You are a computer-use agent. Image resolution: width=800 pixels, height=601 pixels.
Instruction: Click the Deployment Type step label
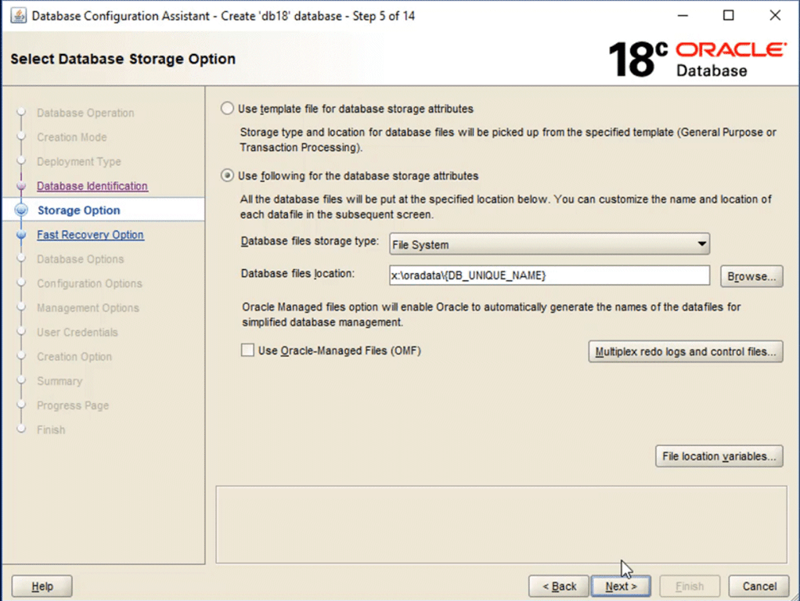click(79, 162)
